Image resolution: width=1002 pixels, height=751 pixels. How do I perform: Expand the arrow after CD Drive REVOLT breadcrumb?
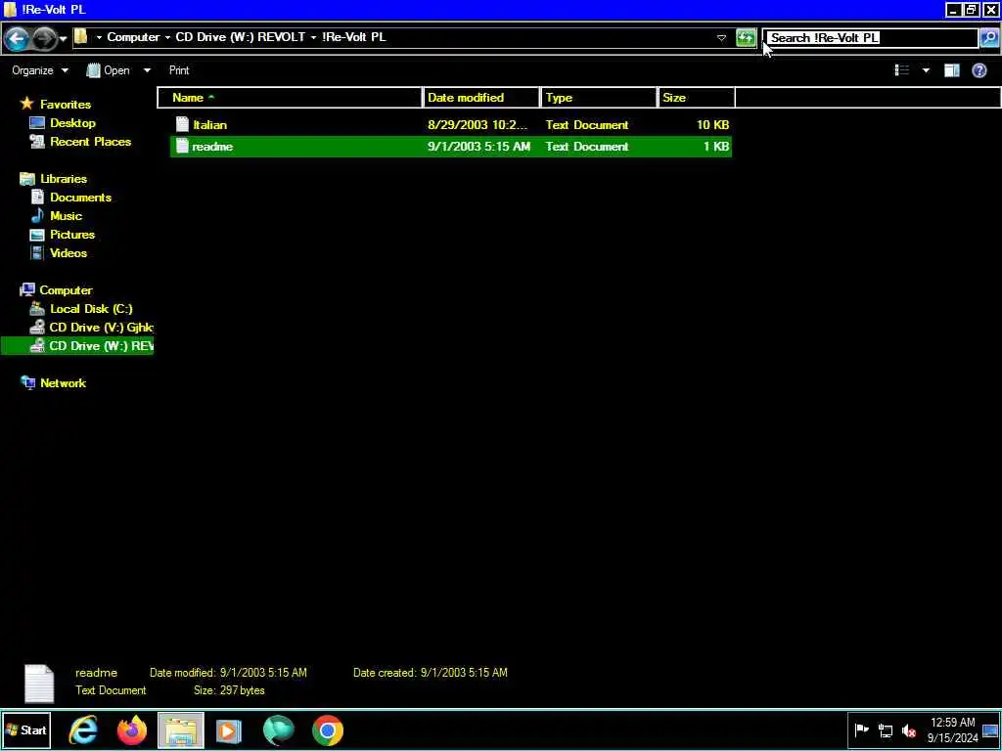[314, 38]
